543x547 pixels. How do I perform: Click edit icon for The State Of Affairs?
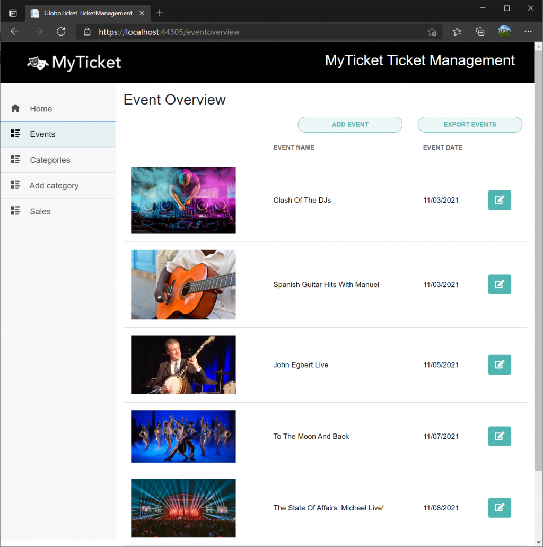(x=499, y=508)
